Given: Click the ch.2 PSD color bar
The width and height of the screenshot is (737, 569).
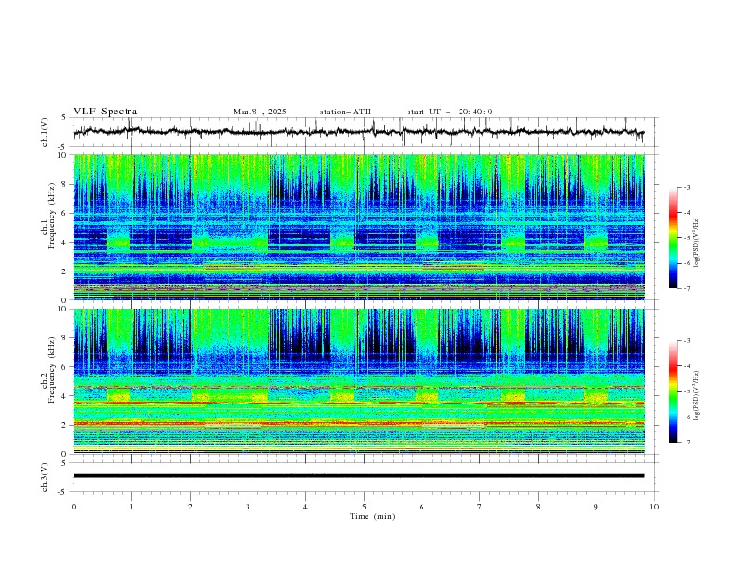Looking at the screenshot, I should [x=673, y=391].
